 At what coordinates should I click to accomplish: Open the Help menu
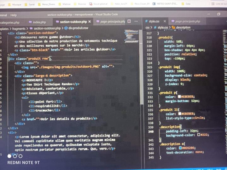[14, 15]
